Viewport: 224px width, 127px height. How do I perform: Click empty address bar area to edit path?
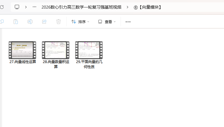click(x=193, y=7)
